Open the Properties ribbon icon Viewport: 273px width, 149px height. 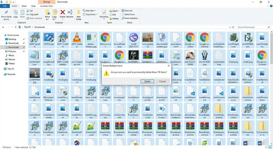(104, 15)
